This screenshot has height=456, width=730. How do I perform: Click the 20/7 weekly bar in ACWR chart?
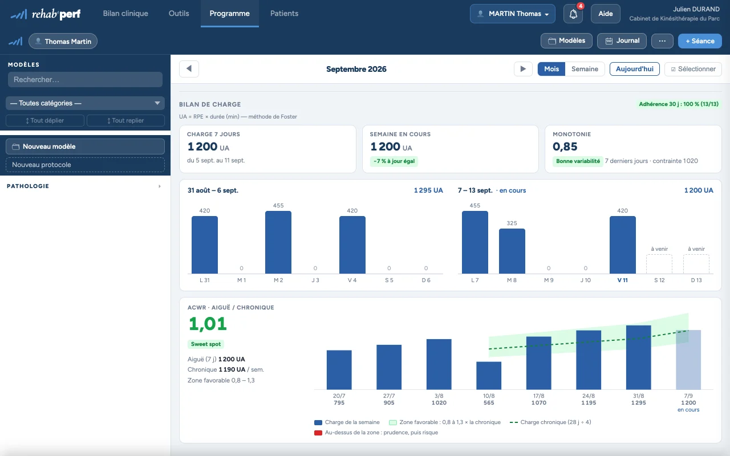(x=339, y=369)
